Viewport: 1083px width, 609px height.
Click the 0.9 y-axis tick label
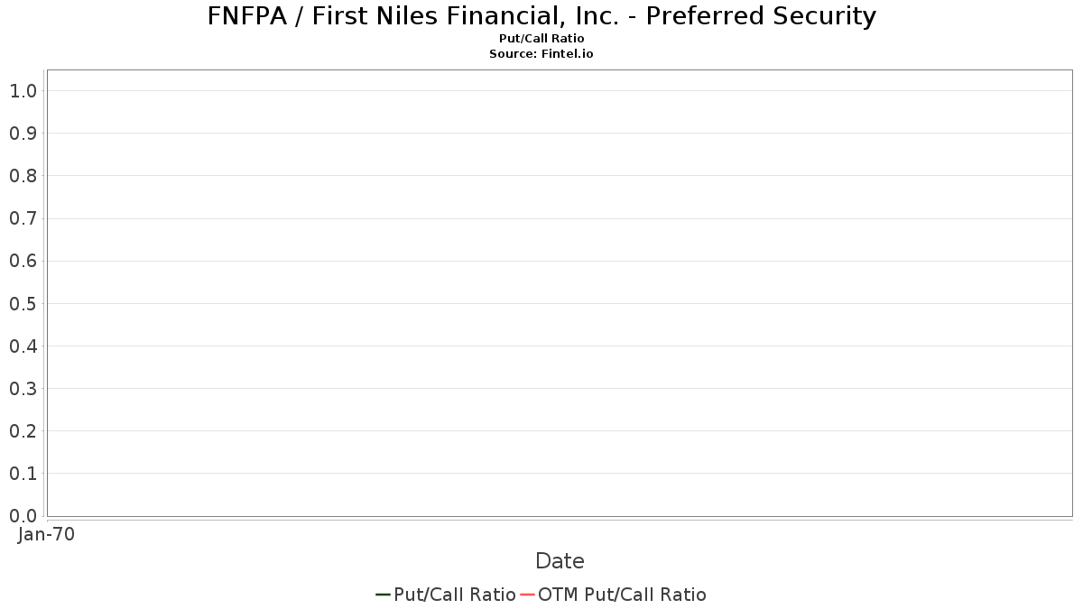tap(23, 134)
